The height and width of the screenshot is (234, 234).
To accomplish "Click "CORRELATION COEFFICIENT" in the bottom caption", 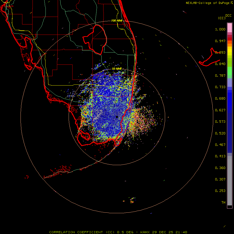I will [x=76, y=232].
